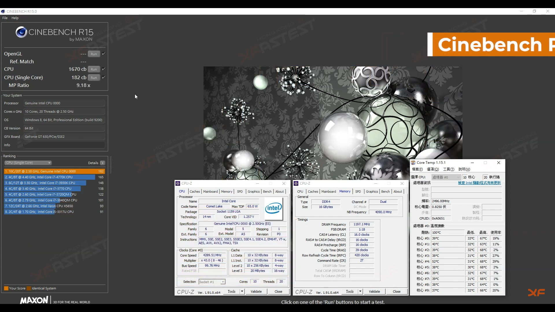
Task: Toggle the CPU test checkbox
Action: point(103,69)
